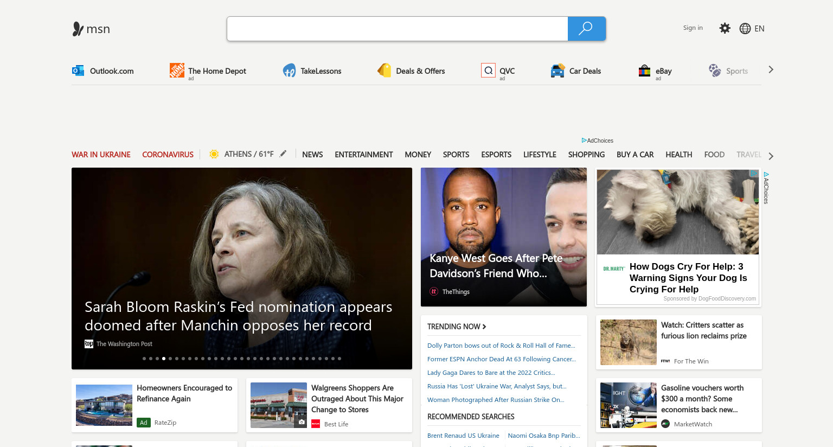Expand Trending Now via its arrow heading
This screenshot has height=447, width=833.
[x=457, y=327]
